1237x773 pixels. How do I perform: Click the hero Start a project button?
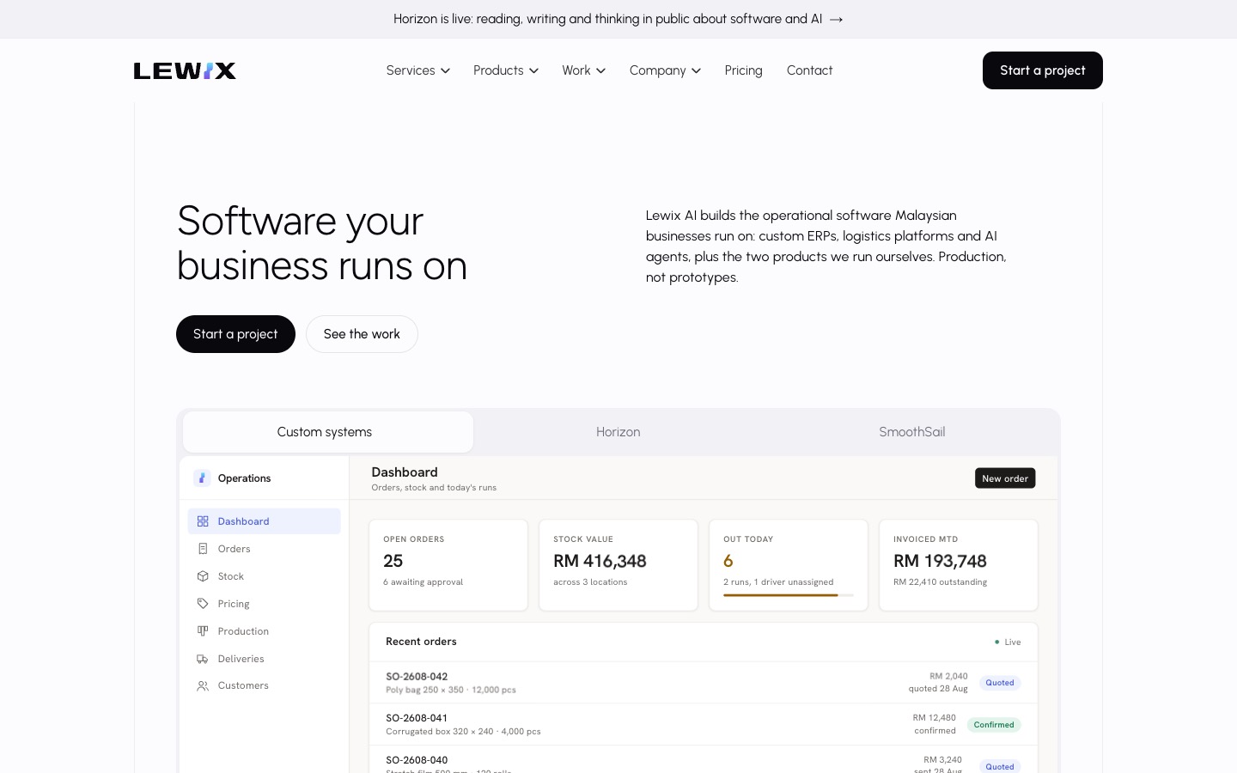coord(235,334)
